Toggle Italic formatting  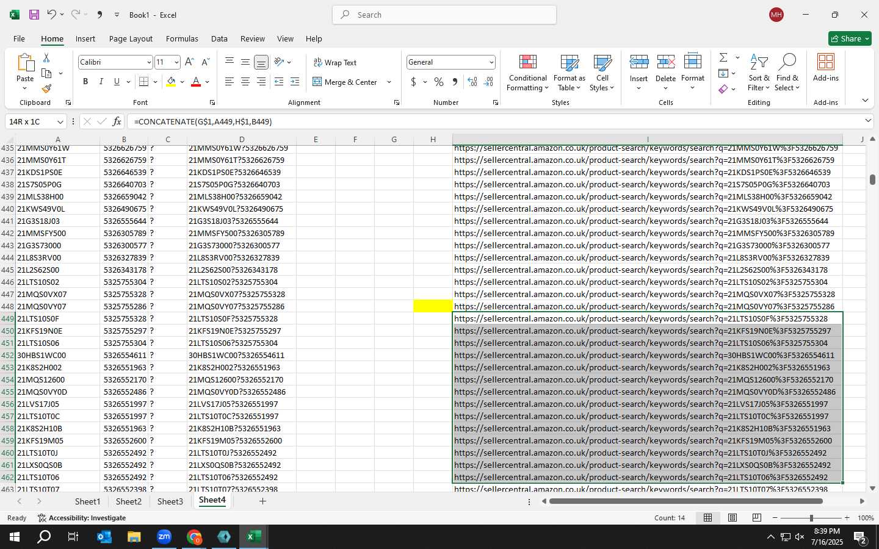pyautogui.click(x=101, y=82)
